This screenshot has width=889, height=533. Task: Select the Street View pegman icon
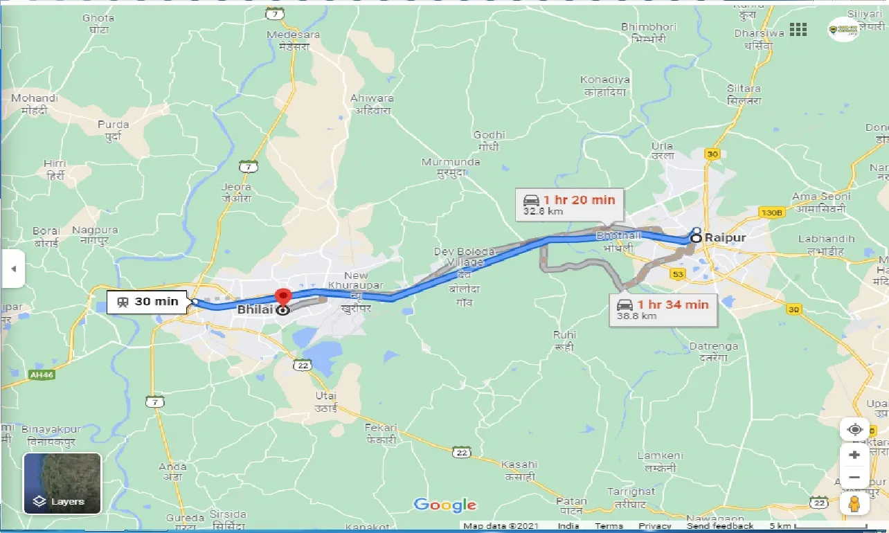(854, 503)
